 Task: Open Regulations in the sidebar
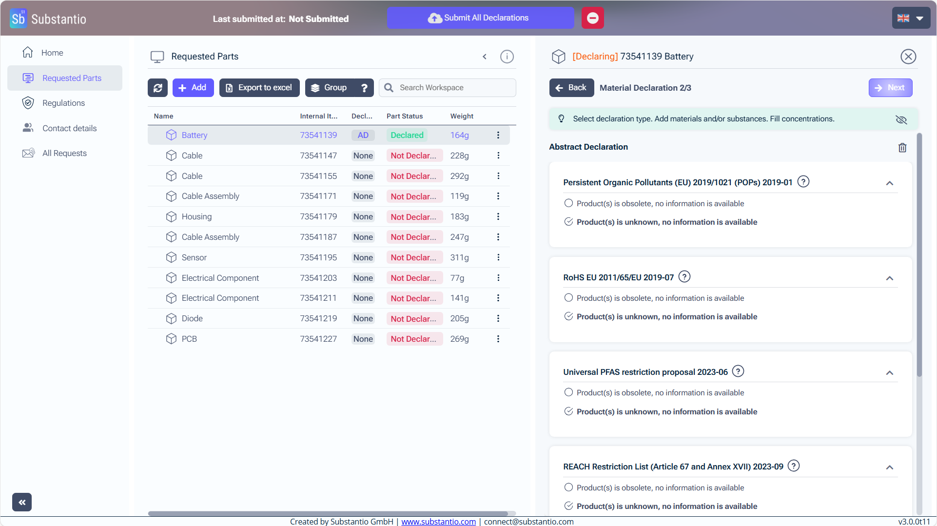(63, 103)
